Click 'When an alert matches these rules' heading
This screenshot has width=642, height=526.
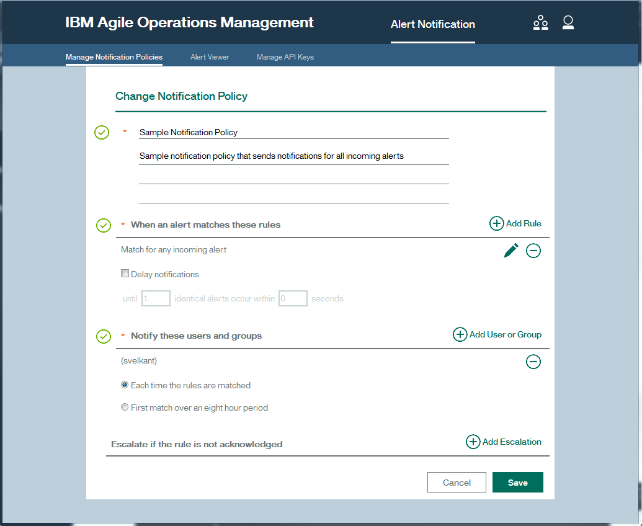tap(205, 225)
